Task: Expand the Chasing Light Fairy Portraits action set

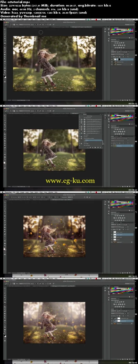Action: 83,119
